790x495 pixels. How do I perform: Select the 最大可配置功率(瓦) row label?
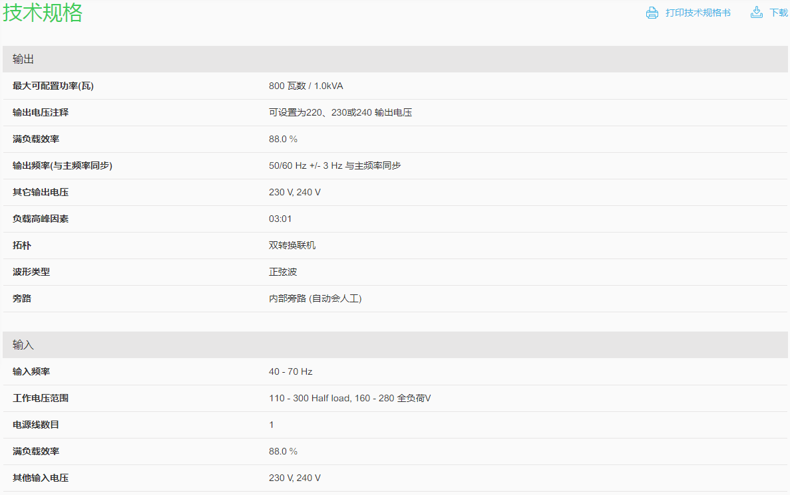pos(49,86)
